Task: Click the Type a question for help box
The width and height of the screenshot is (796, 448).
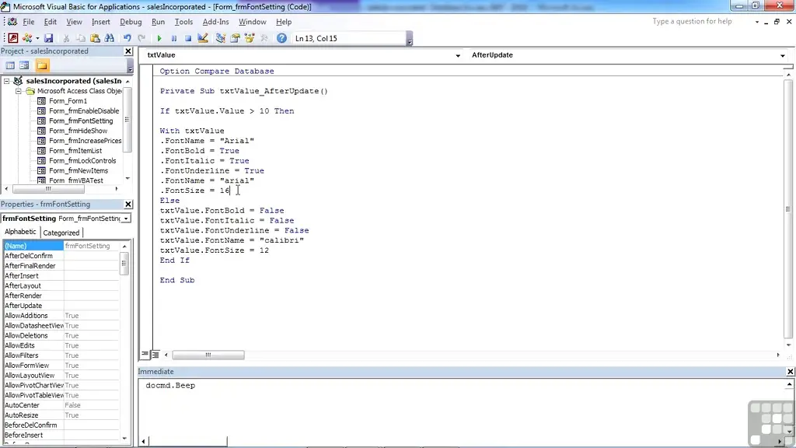Action: click(x=700, y=21)
